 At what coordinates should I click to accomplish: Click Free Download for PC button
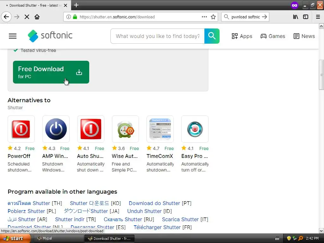pos(51,72)
